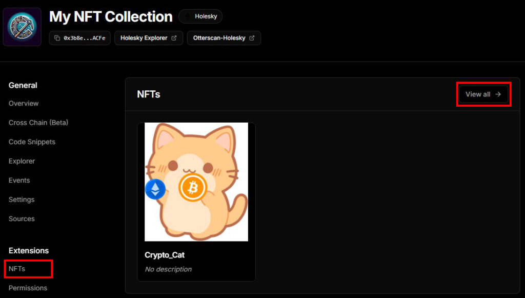Click the NFT collection logo avatar
This screenshot has height=298, width=525.
click(22, 27)
